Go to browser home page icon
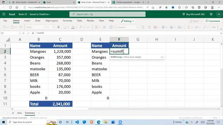 point(17,7)
